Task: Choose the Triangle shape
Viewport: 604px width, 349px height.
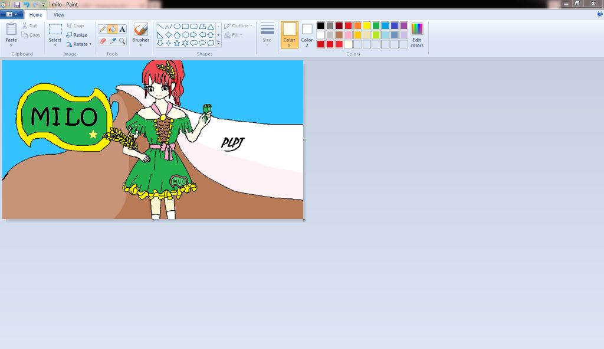Action: pyautogui.click(x=211, y=26)
